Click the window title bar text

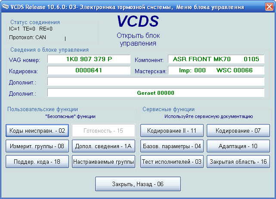pos(127,7)
